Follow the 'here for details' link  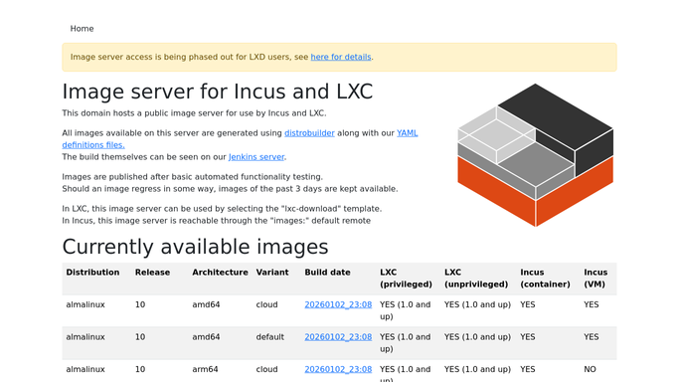point(341,57)
